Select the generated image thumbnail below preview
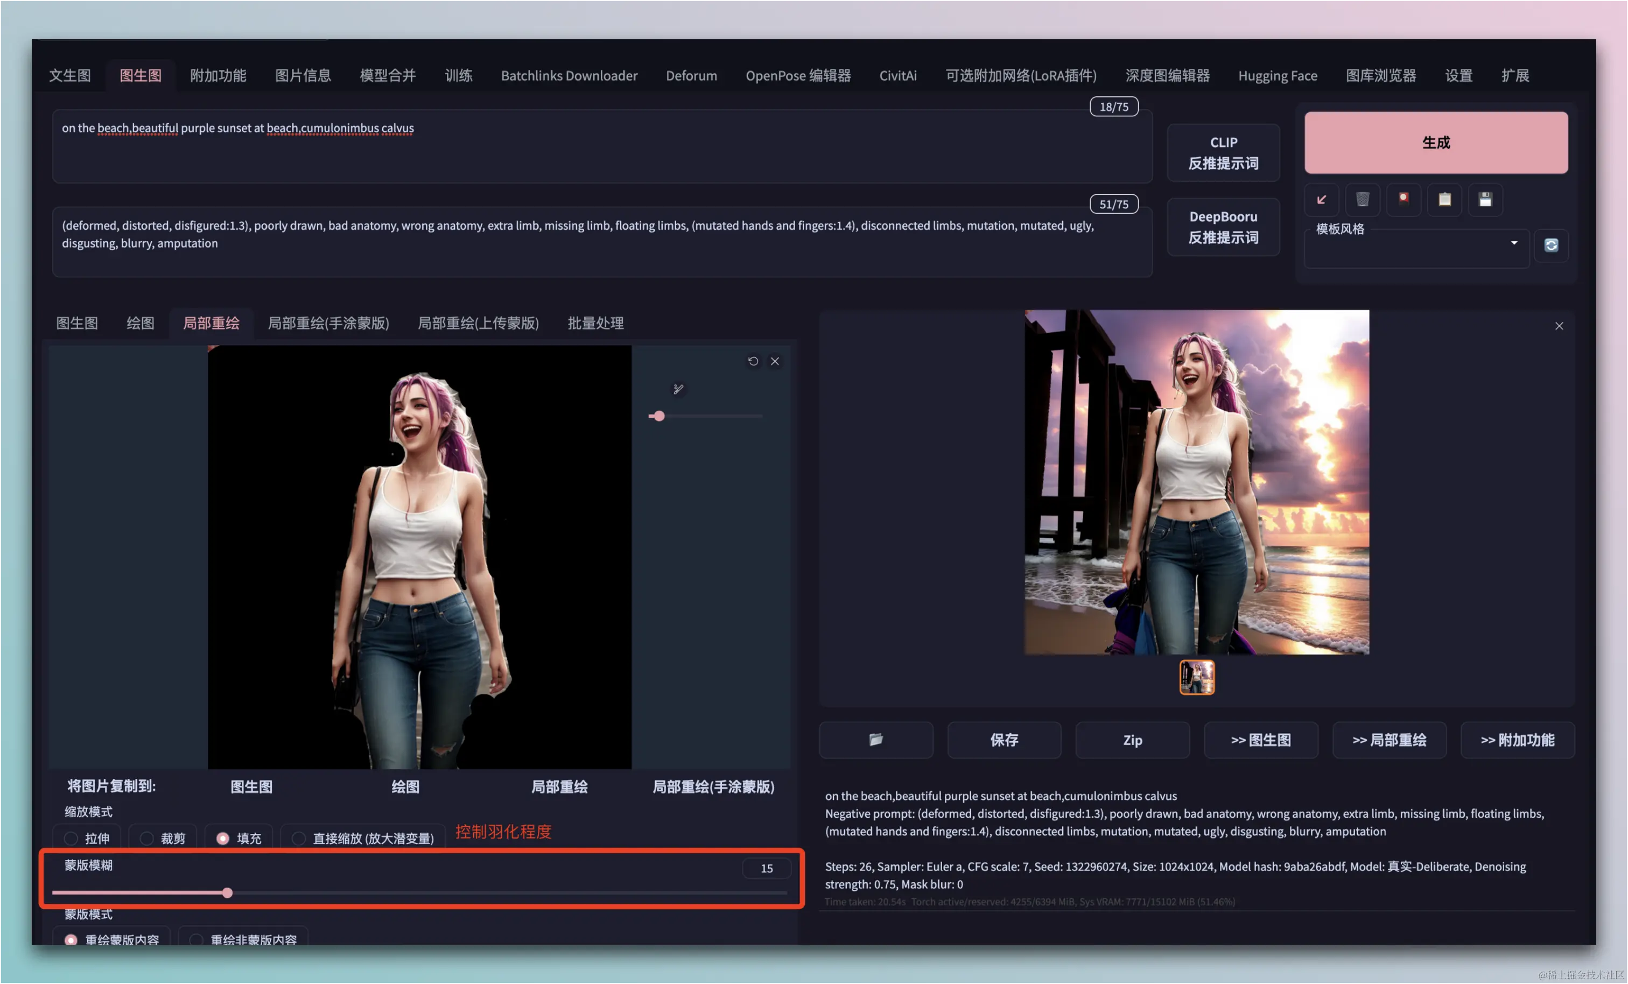Image resolution: width=1628 pixels, height=984 pixels. pos(1197,677)
